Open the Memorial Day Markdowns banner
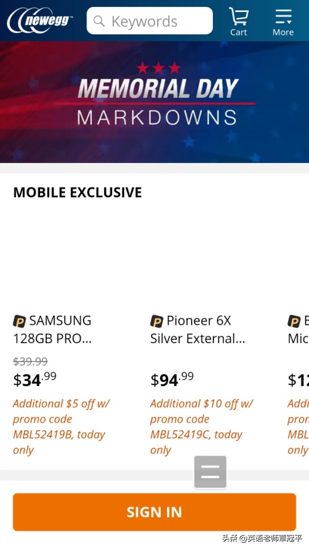This screenshot has height=549, width=309. [154, 102]
